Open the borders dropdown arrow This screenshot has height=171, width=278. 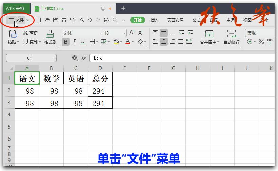tap(97, 42)
